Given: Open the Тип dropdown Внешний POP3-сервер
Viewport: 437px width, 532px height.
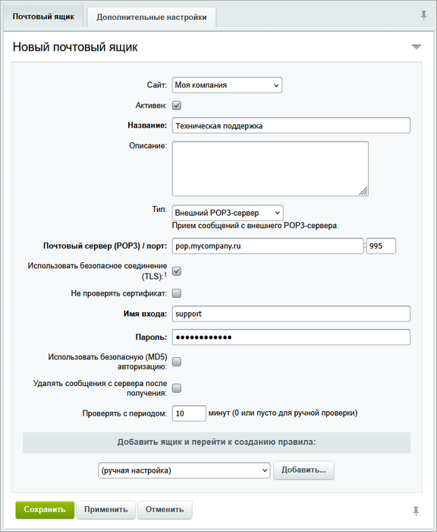Looking at the screenshot, I should click(228, 213).
